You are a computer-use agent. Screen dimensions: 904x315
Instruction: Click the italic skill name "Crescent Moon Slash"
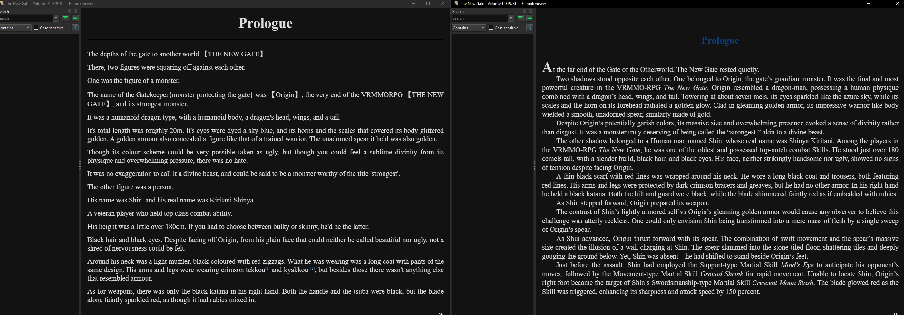click(783, 283)
